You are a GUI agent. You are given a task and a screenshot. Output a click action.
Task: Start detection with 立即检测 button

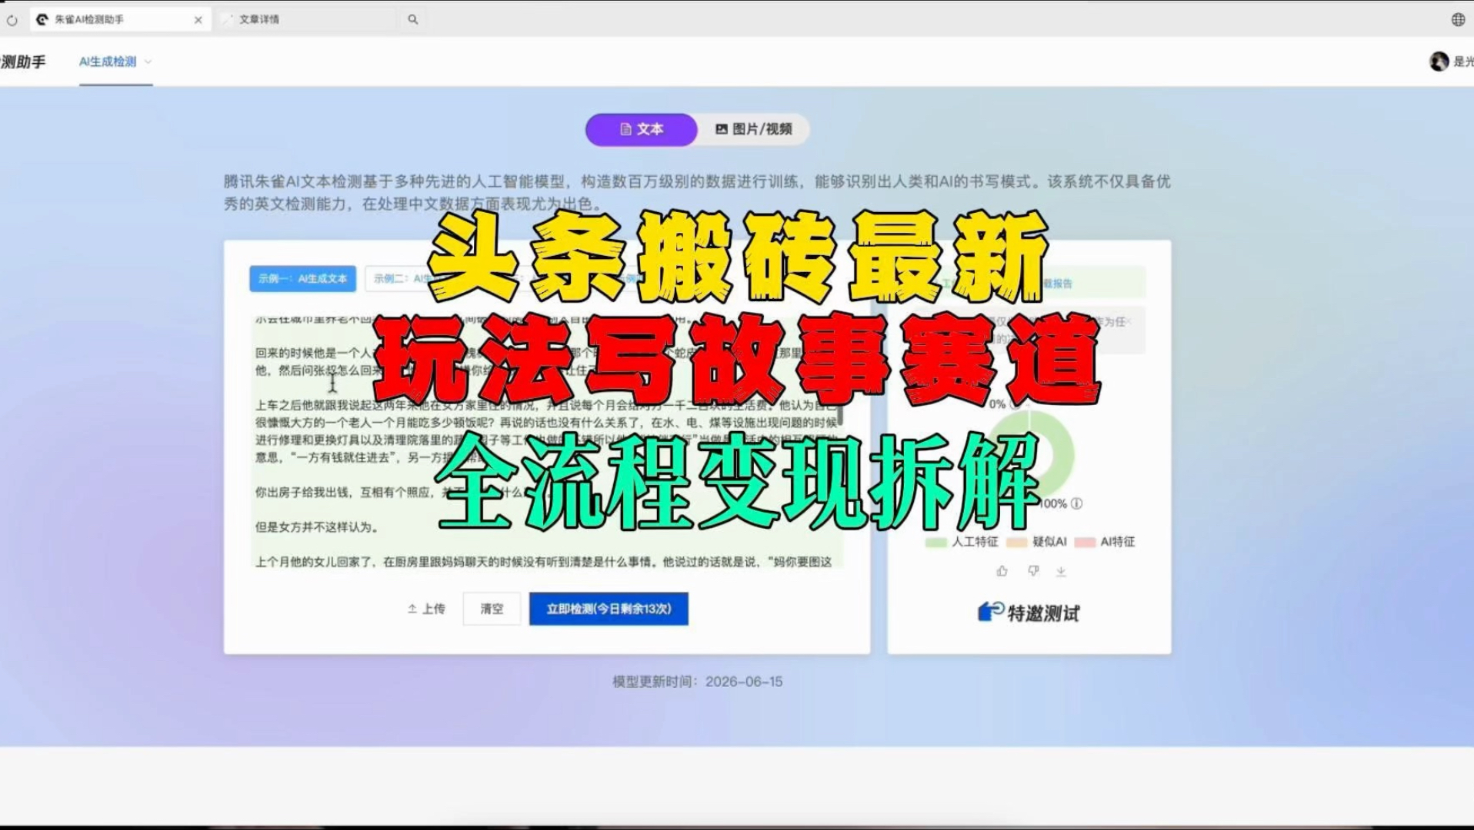[609, 609]
